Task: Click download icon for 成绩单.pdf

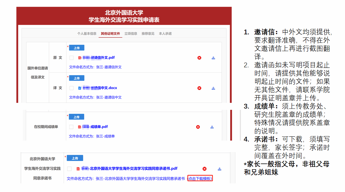Action: point(212,127)
